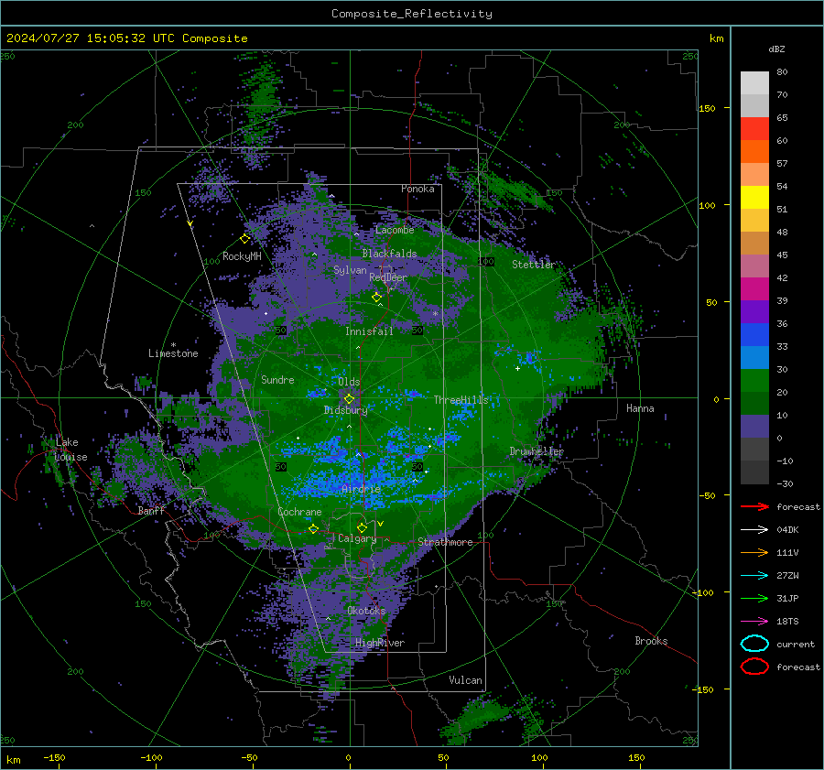Click the km unit label at top right
Screen dimensions: 824x770
coord(716,38)
